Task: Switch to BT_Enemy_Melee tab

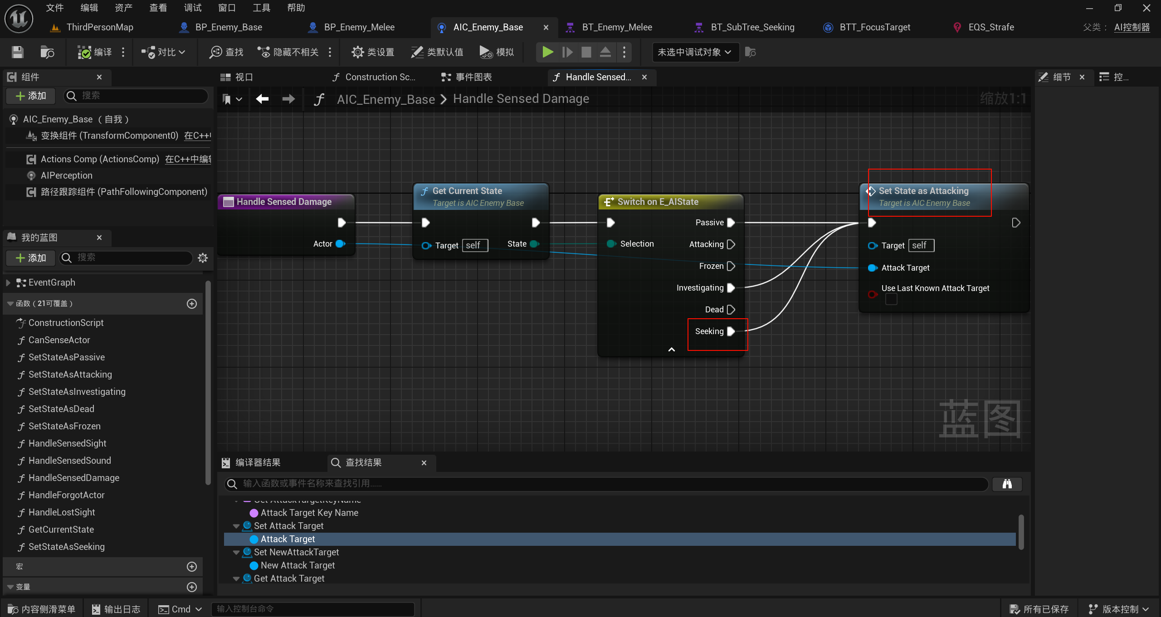Action: point(616,27)
